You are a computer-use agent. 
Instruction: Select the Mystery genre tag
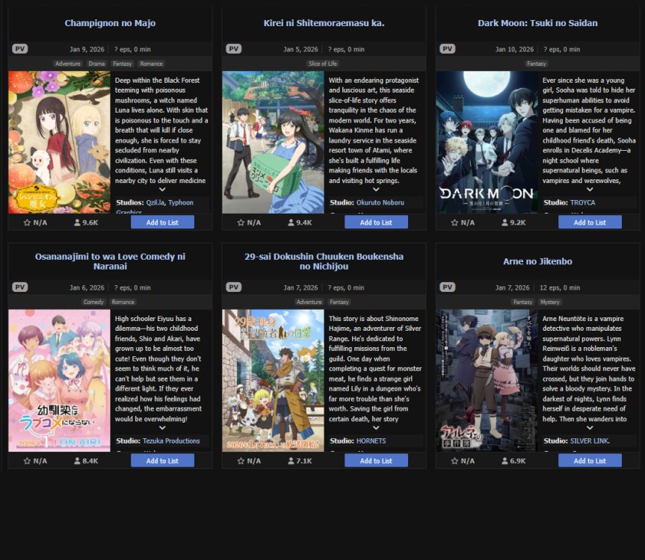tap(549, 302)
